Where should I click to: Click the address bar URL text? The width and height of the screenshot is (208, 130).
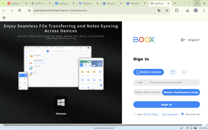click(60, 10)
